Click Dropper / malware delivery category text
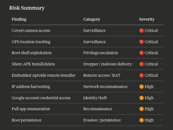Image resolution: width=173 pixels, height=130 pixels. [108, 64]
